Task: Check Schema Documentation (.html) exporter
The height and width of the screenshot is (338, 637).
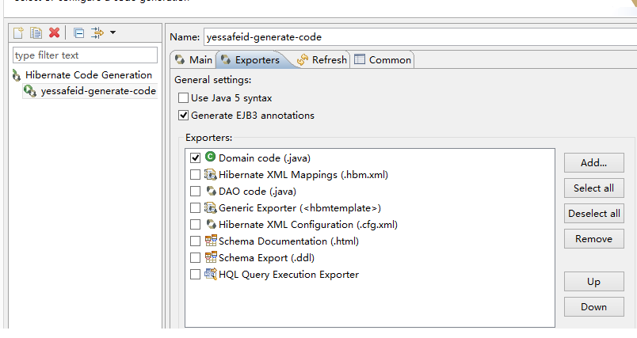Action: point(196,241)
